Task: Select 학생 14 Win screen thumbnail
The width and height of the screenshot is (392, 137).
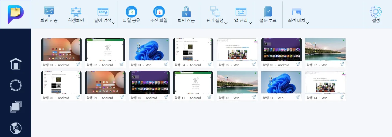Action: [325, 82]
